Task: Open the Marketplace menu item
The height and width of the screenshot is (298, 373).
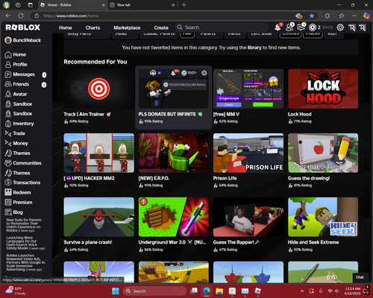Action: [127, 28]
